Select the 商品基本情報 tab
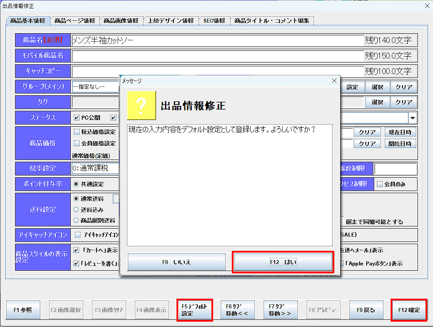 point(27,21)
